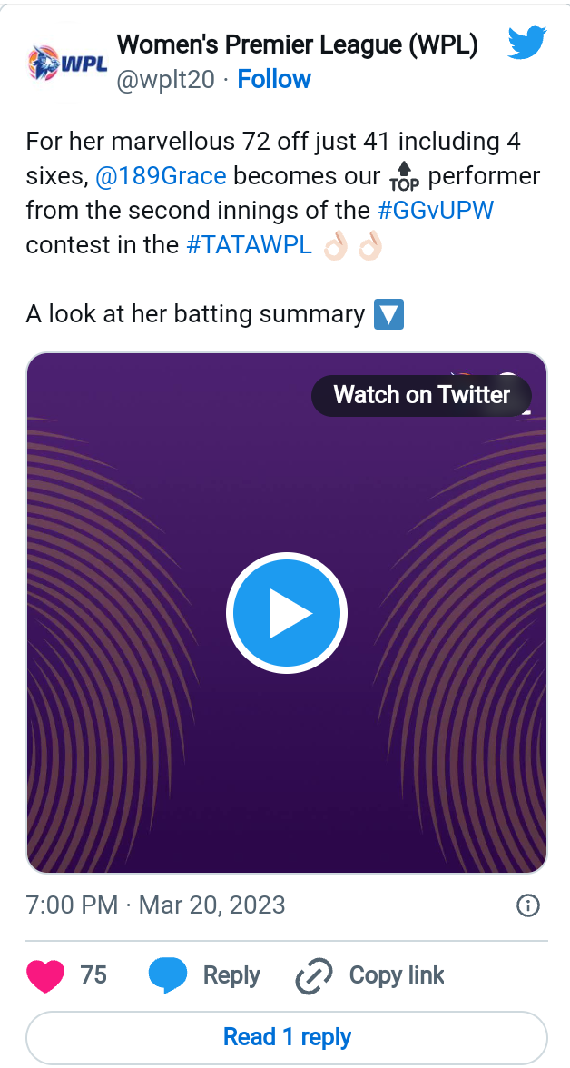Open the tweet timestamp Mar 20, 2023
This screenshot has height=1068, width=570.
155,905
